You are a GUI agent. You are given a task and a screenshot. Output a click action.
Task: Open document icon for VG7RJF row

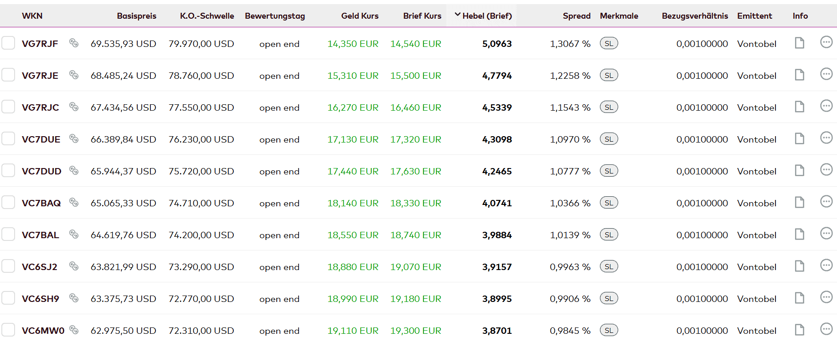tap(799, 43)
